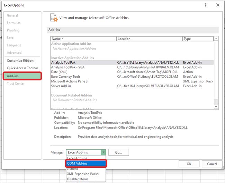Viewport: 225px width, 183px height.
Task: Sort add-ins by Type column header
Action: click(198, 39)
